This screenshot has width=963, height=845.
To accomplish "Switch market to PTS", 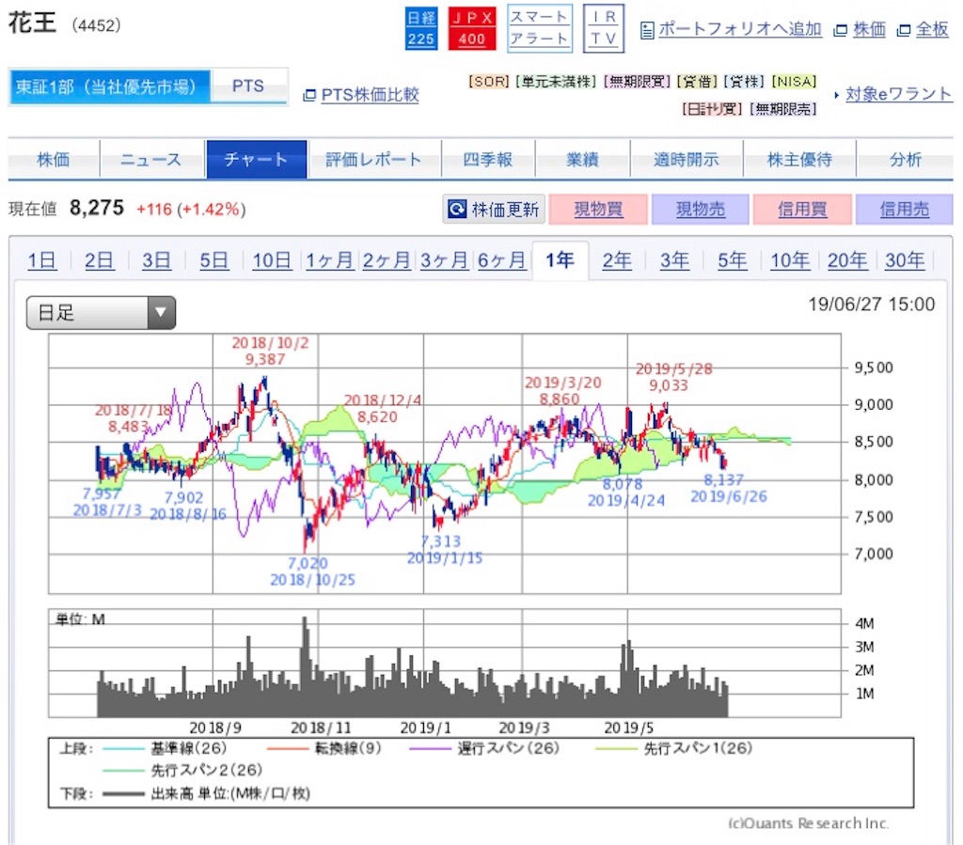I will [248, 86].
